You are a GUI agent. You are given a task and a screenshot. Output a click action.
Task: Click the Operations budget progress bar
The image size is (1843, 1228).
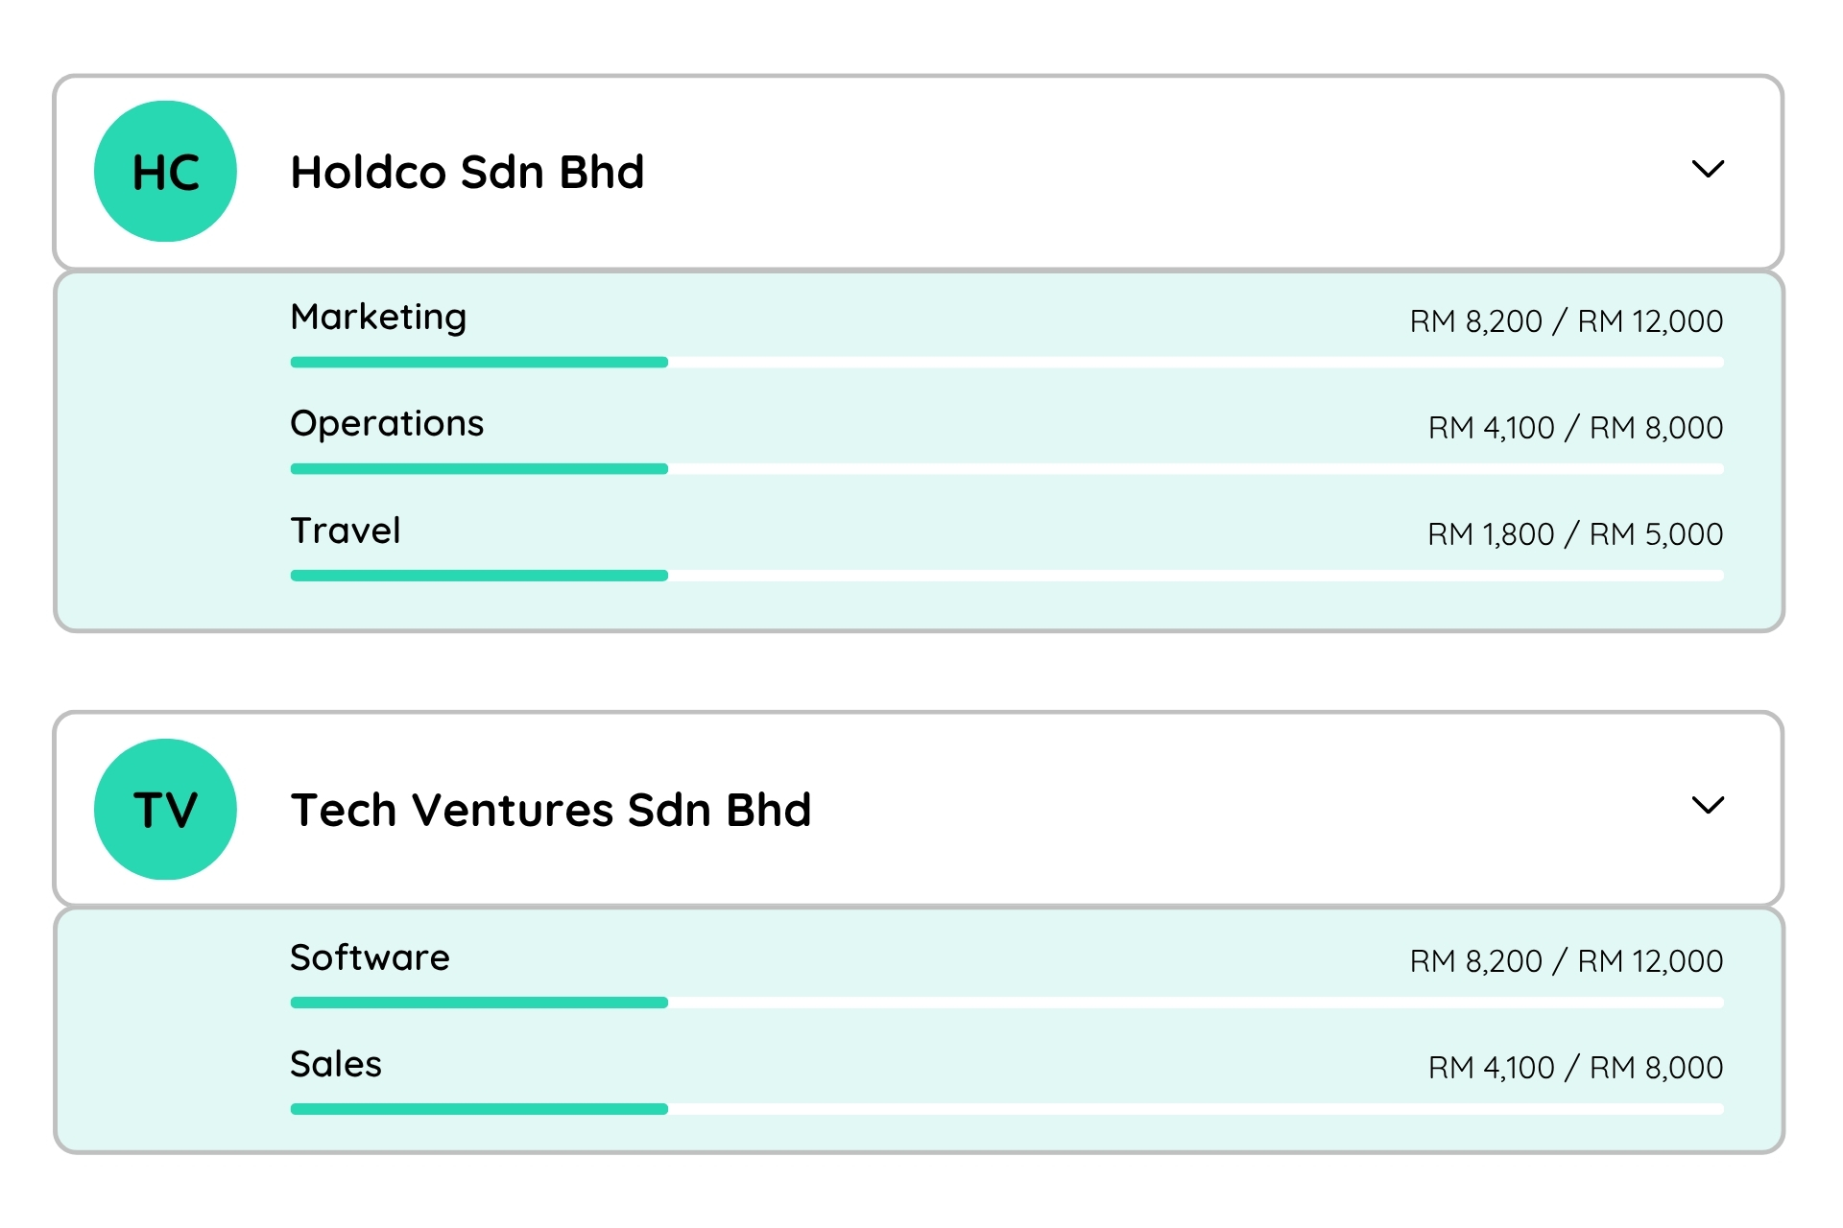(1006, 469)
